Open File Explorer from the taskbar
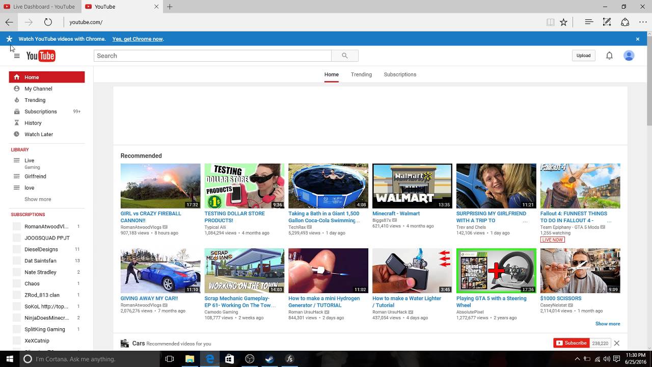 [x=189, y=359]
